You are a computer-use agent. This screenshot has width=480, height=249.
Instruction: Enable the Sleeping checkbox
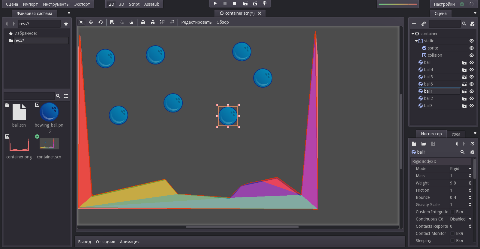click(x=452, y=241)
